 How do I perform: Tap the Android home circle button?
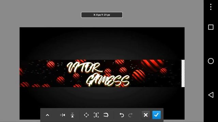211,61
